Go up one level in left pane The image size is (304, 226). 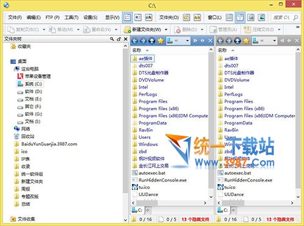(x=151, y=41)
